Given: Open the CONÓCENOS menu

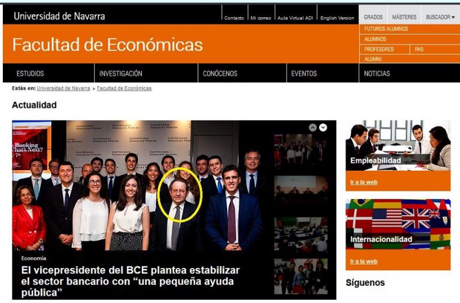Looking at the screenshot, I should [220, 74].
